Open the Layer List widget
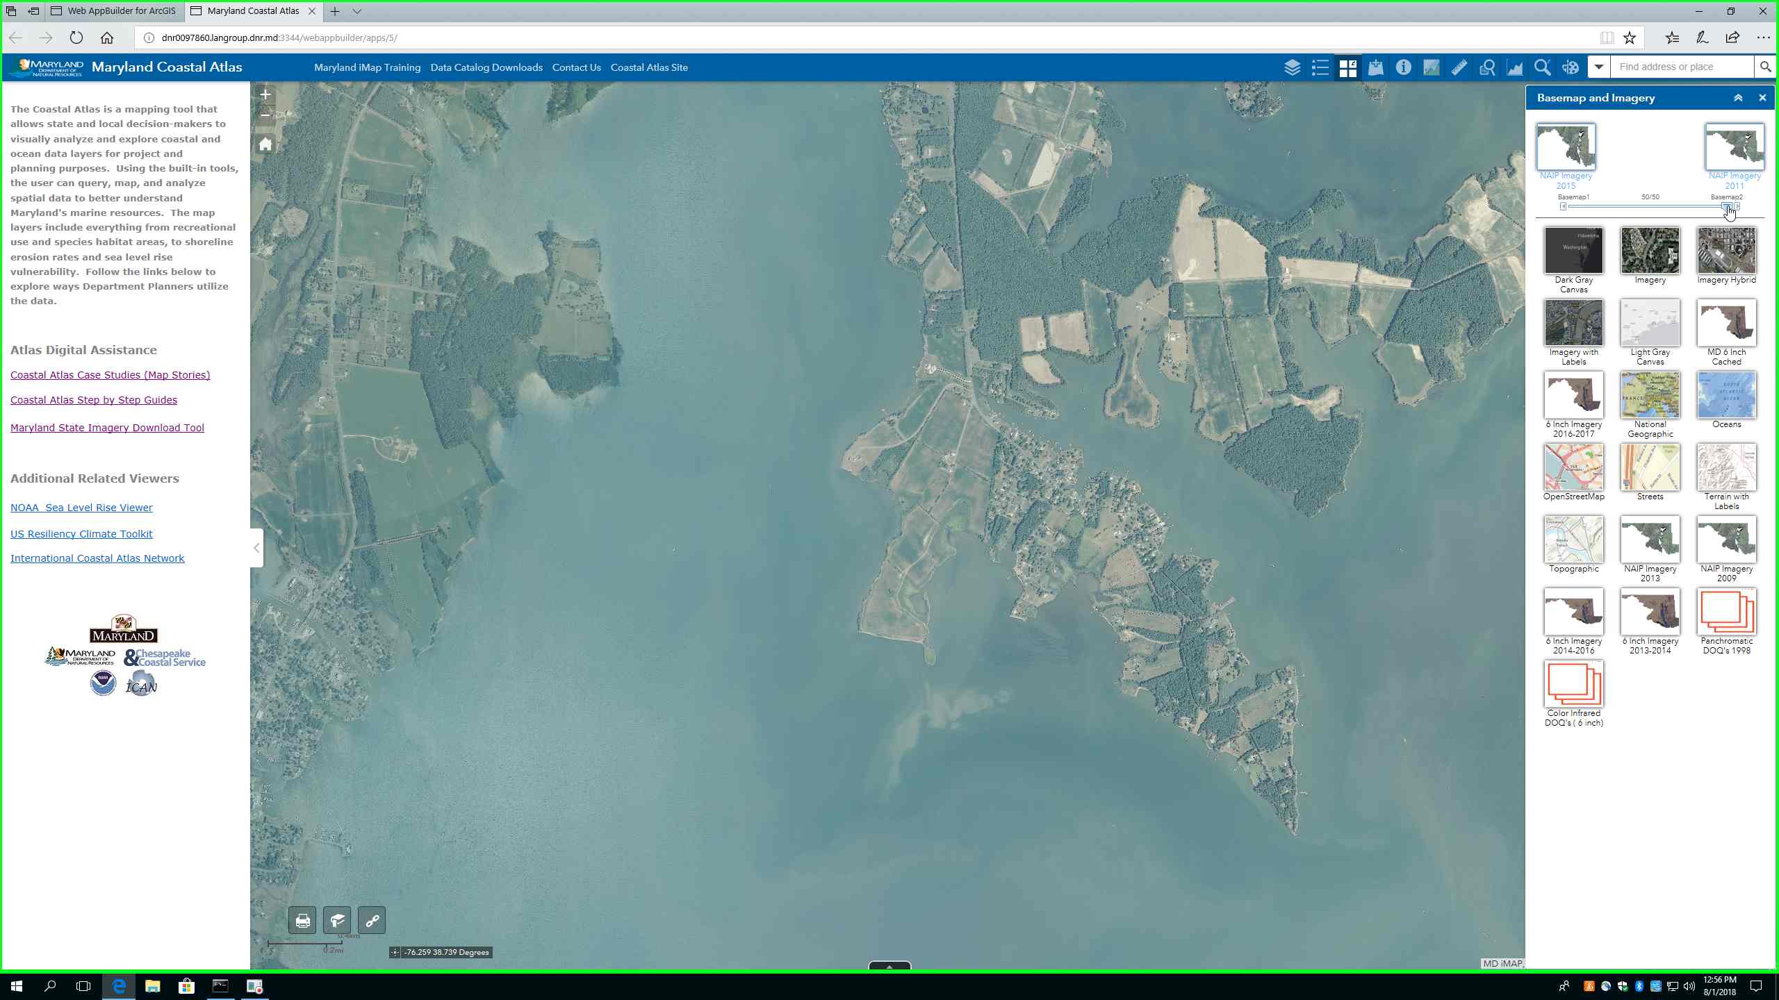This screenshot has width=1779, height=1000. click(x=1292, y=67)
